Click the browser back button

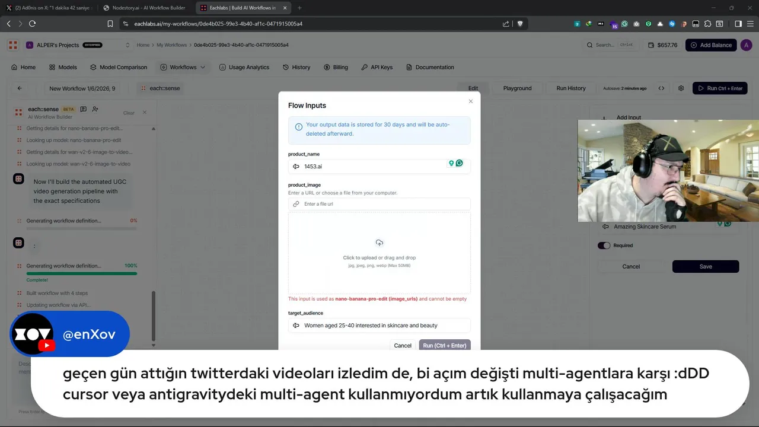tap(8, 24)
